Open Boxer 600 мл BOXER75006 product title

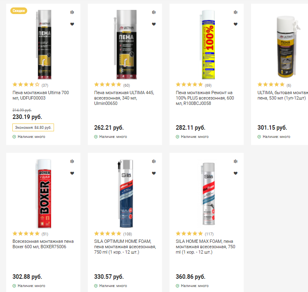pyautogui.click(x=43, y=244)
